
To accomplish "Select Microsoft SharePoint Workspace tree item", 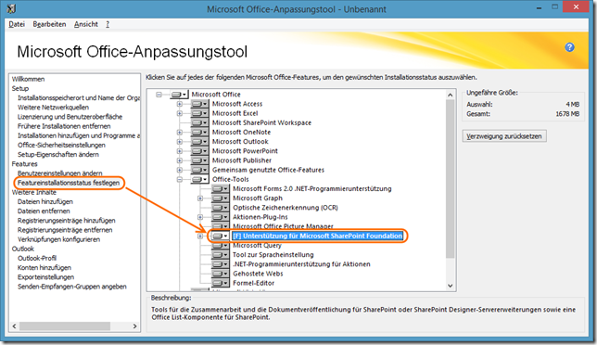I will pos(261,122).
